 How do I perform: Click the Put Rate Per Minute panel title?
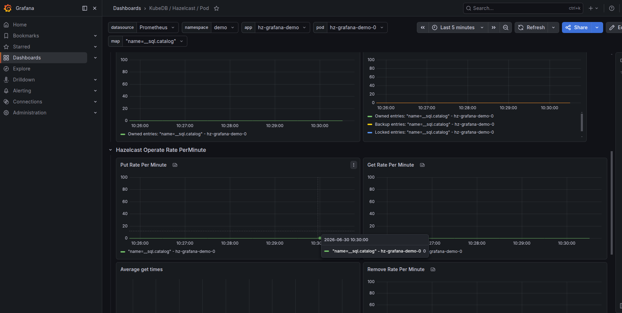(x=143, y=165)
